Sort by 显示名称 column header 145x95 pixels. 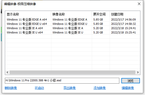tap(28, 14)
